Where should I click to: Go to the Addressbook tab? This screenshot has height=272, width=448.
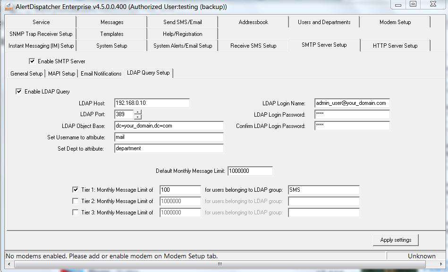(254, 22)
